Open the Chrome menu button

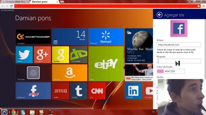[203, 6]
